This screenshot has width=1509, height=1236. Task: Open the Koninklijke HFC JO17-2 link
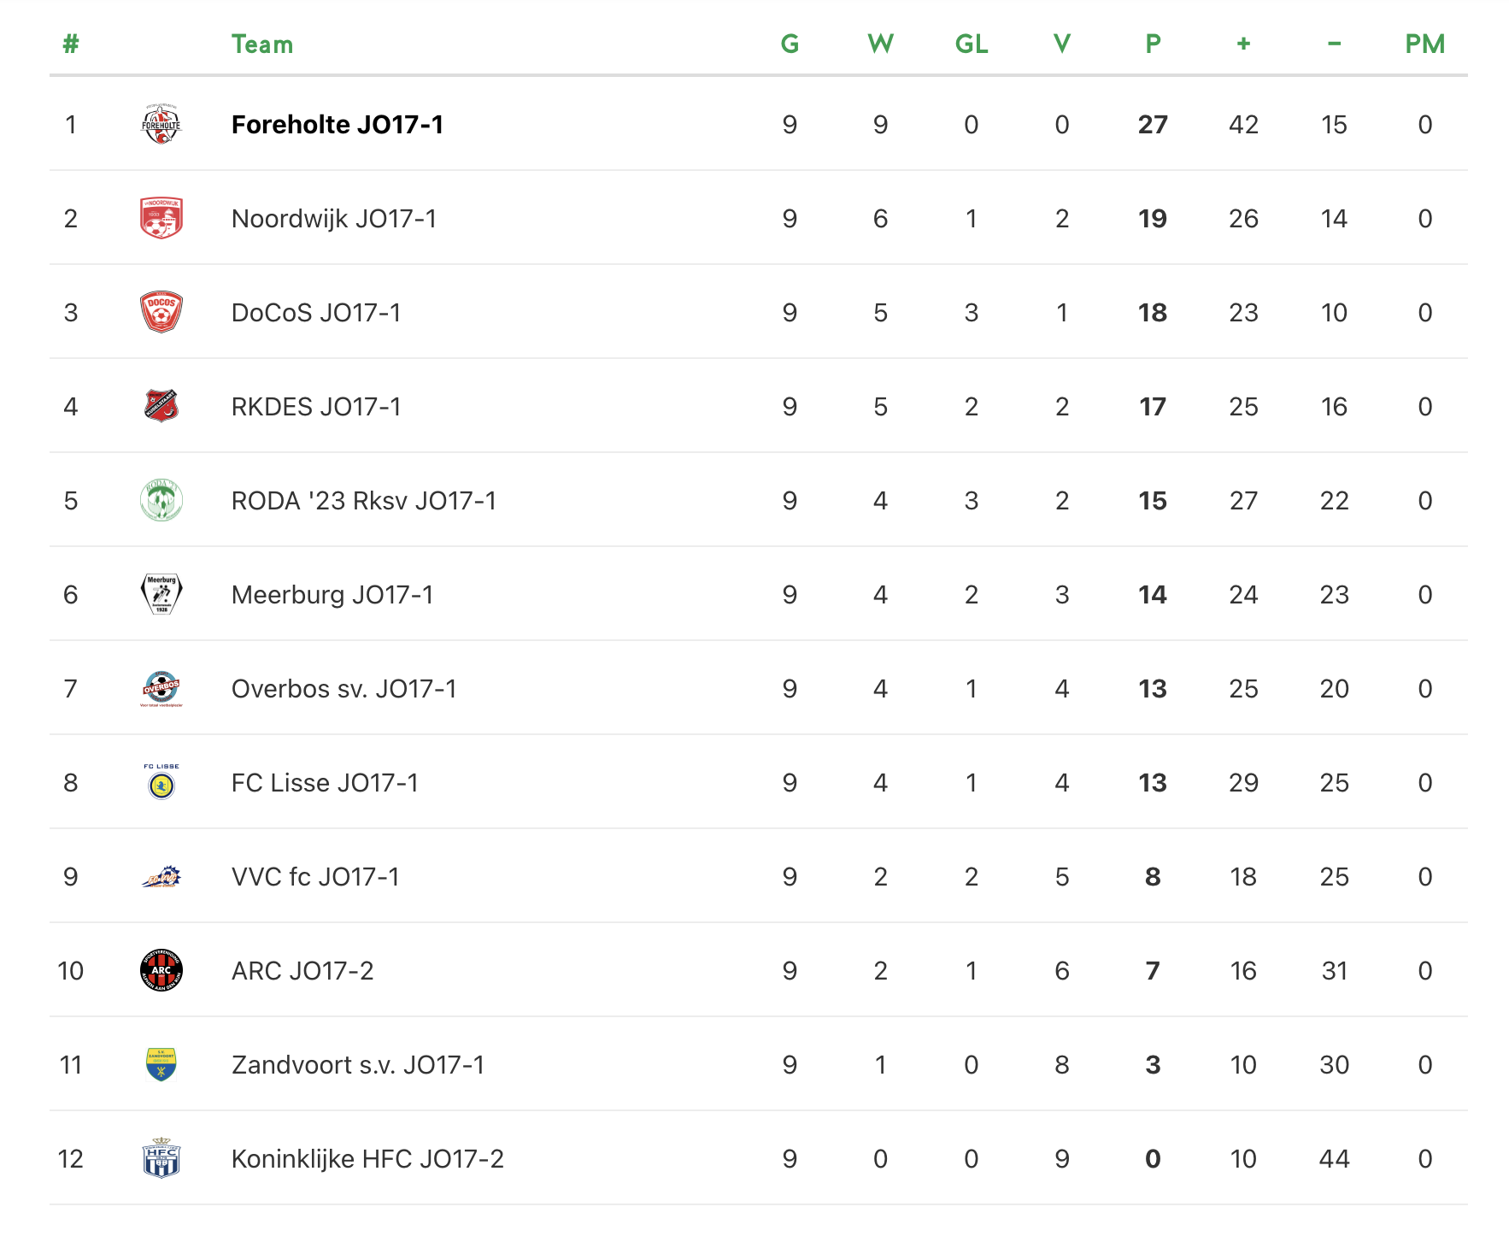coord(367,1159)
